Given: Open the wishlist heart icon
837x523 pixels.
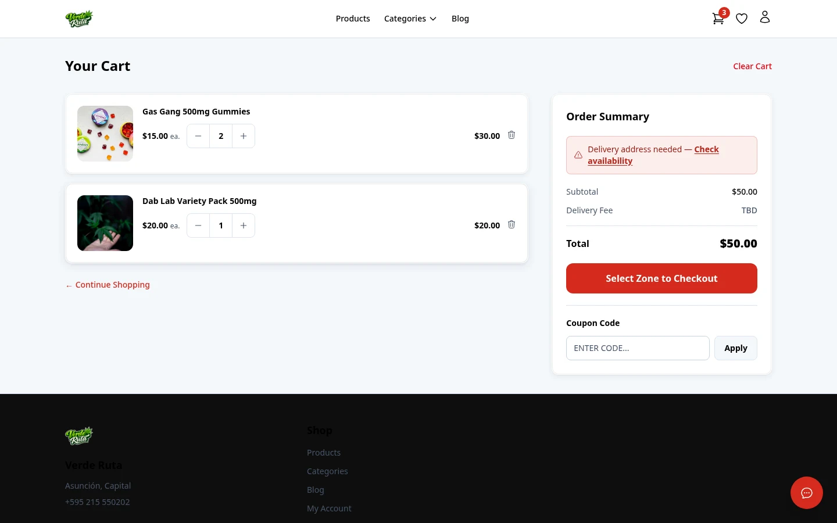Looking at the screenshot, I should coord(742,18).
